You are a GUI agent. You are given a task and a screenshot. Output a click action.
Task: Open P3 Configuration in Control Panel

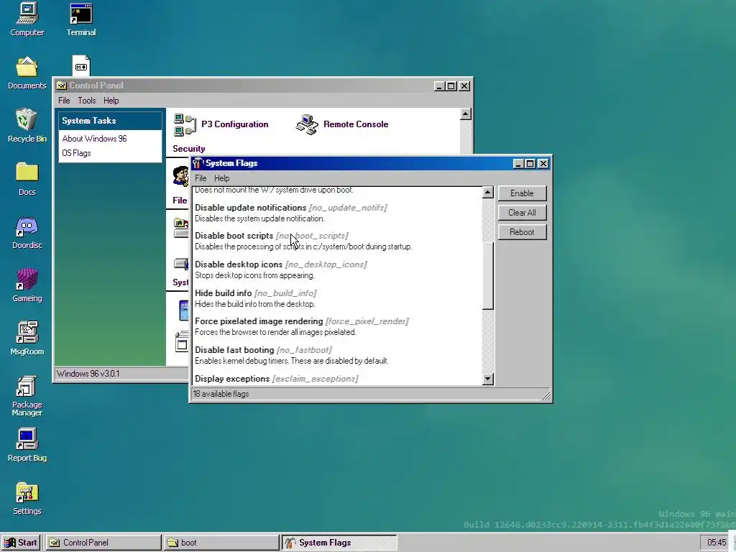coord(221,124)
